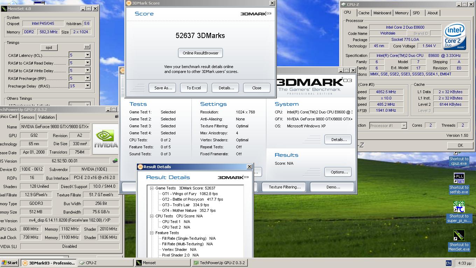The image size is (476, 268).
Task: Click the Result Details window title icon
Action: pos(140,167)
